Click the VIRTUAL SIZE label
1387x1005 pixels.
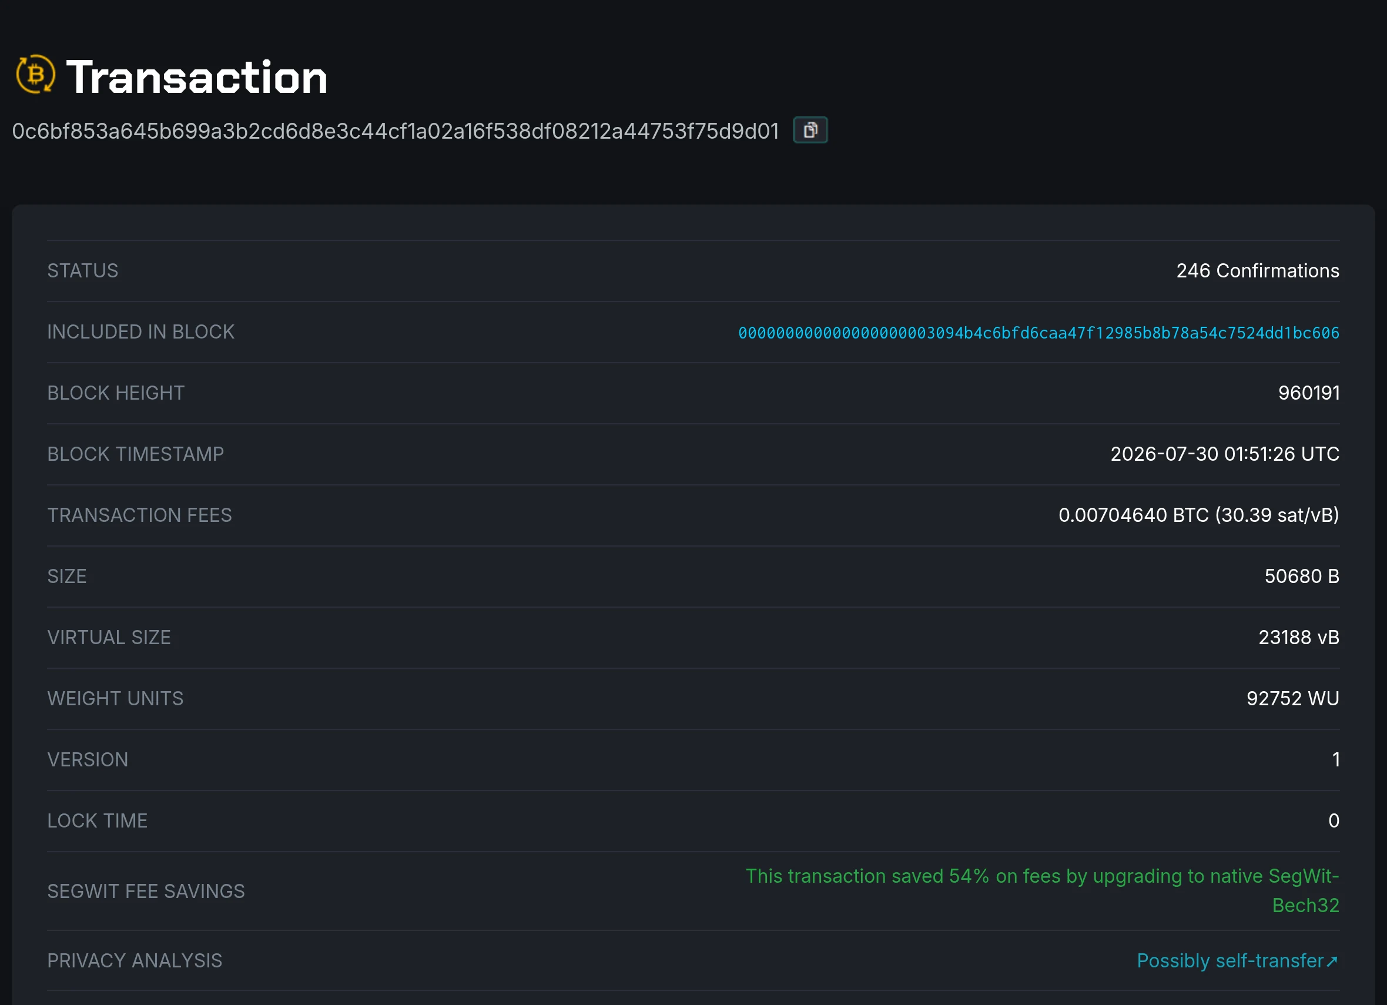pos(109,637)
